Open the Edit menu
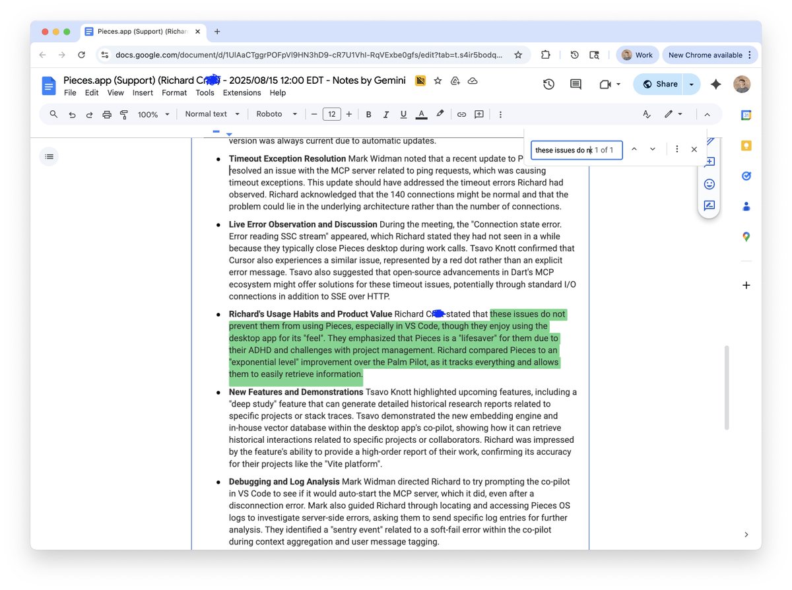Screen dimensions: 792x590 (x=92, y=93)
